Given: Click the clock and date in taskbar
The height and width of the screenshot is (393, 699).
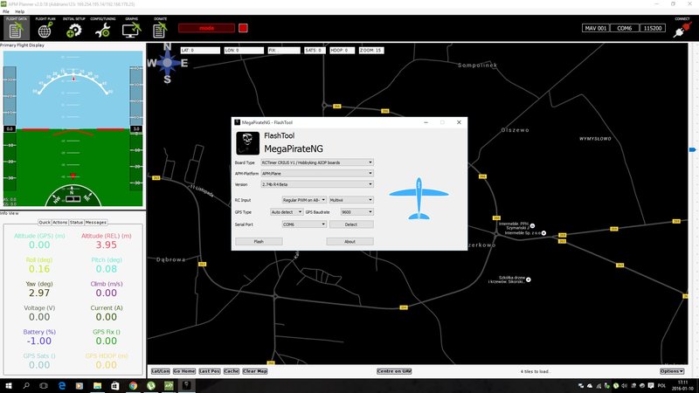Looking at the screenshot, I should click(683, 386).
